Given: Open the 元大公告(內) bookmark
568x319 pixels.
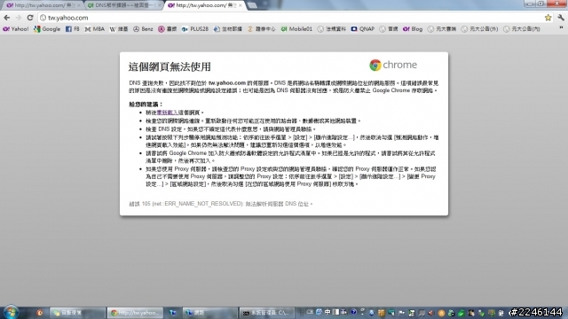Looking at the screenshot, I should pos(522,29).
